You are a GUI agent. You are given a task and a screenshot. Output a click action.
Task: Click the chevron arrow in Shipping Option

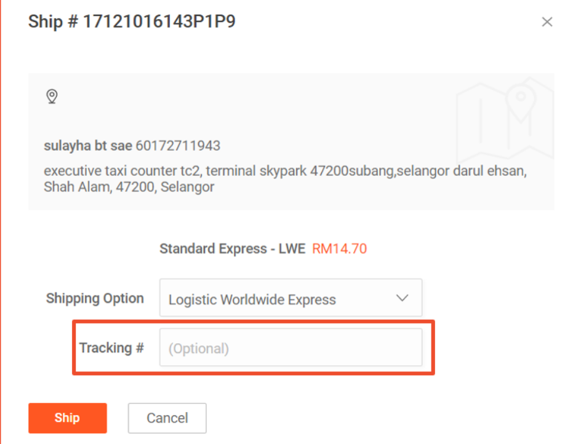click(402, 298)
